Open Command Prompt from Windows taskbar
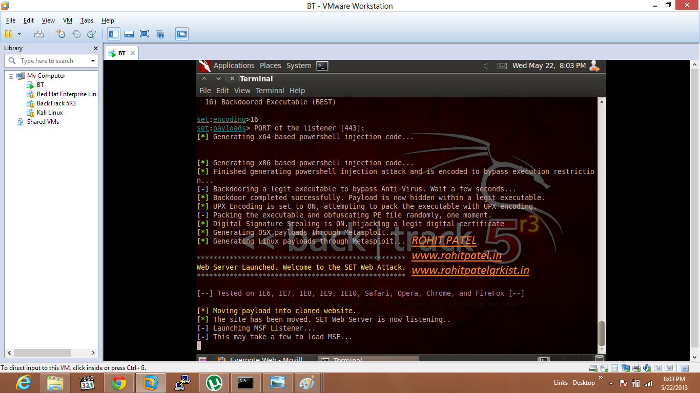Viewport: 700px width, 393px height. (246, 383)
